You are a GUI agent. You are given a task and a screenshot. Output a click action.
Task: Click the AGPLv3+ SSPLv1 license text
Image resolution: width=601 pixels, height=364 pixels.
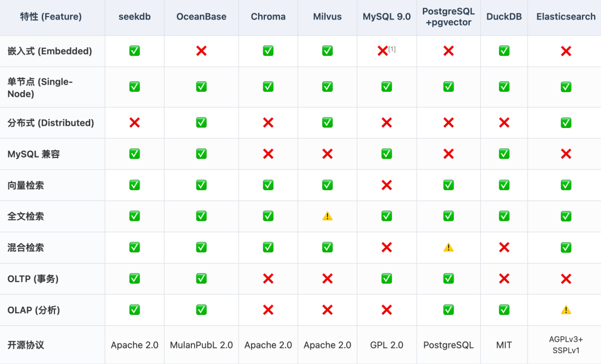tap(566, 345)
